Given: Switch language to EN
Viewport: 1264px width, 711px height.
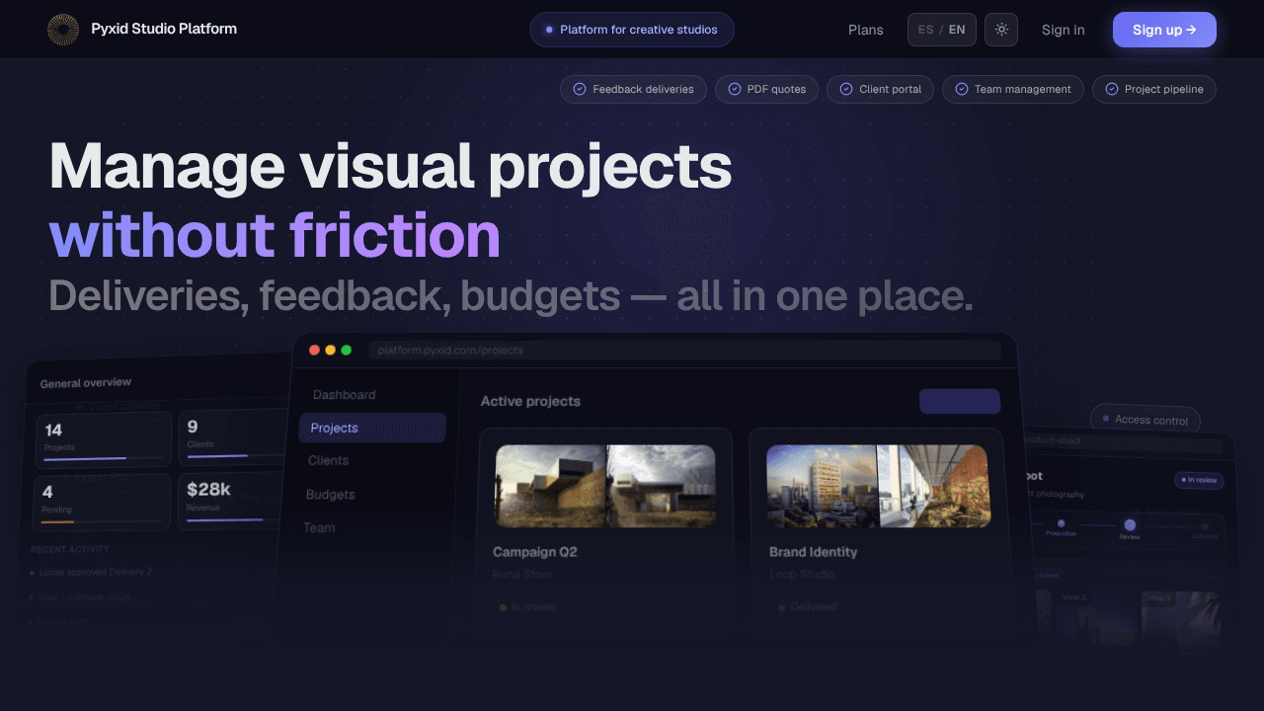Looking at the screenshot, I should tap(957, 30).
